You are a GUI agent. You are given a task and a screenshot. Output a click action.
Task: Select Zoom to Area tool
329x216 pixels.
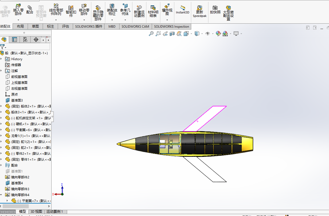[x=158, y=34]
